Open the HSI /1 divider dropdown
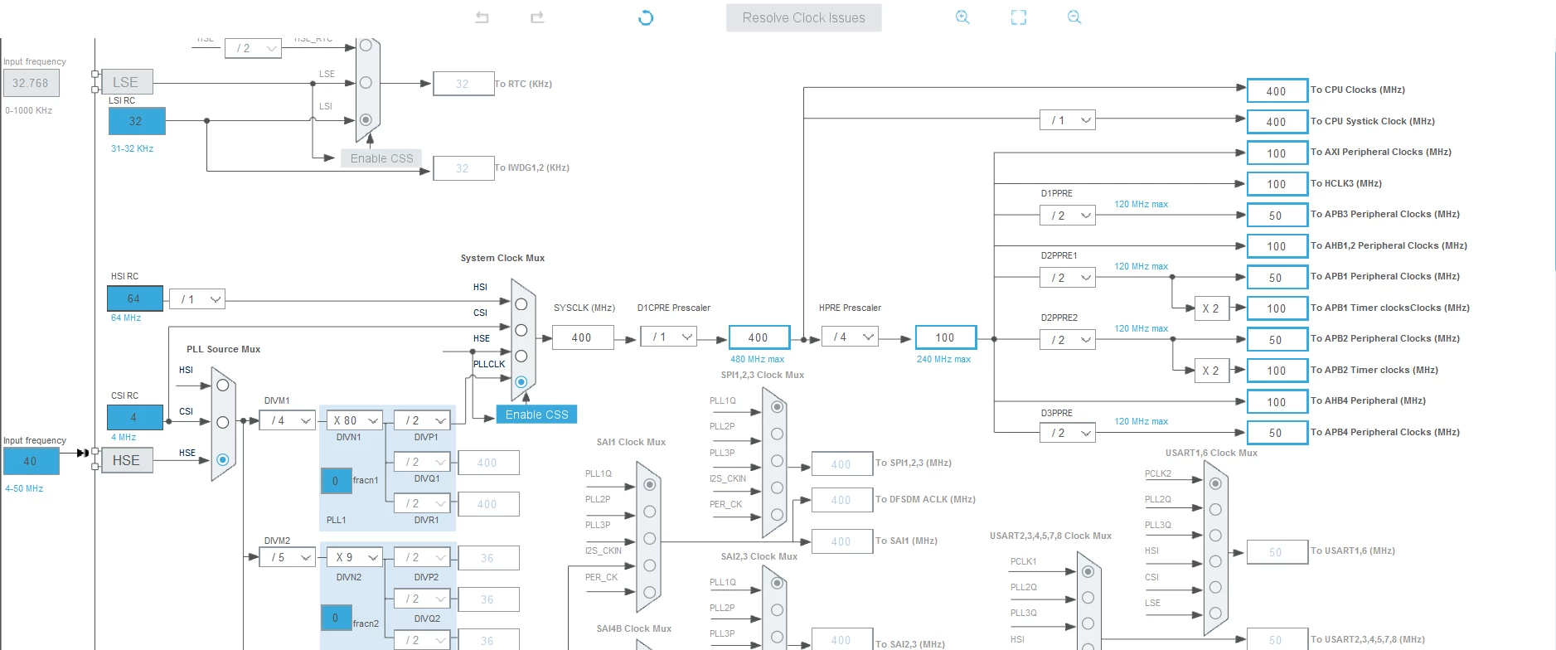 pyautogui.click(x=197, y=299)
